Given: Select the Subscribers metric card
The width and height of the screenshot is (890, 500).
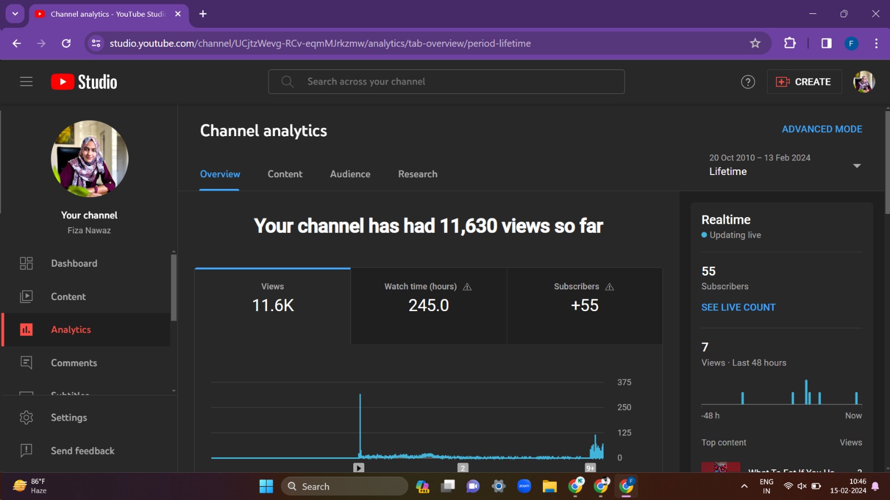Looking at the screenshot, I should (585, 306).
